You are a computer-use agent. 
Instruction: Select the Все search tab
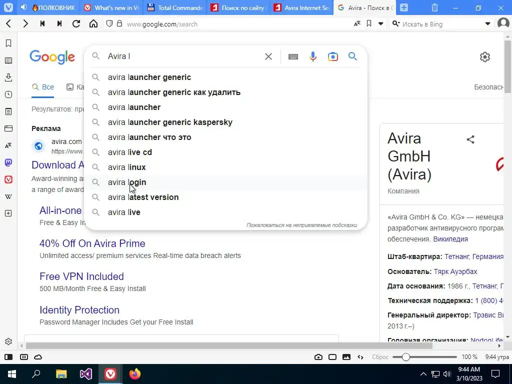pyautogui.click(x=43, y=87)
